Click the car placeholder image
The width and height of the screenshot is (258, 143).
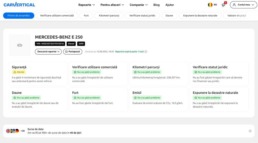tap(20, 45)
